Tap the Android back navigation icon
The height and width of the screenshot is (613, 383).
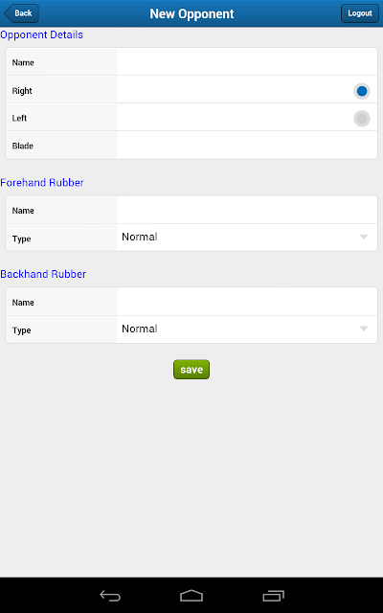click(x=110, y=596)
